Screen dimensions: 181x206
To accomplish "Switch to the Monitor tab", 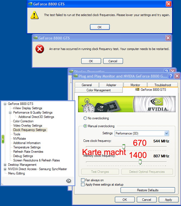I will [135, 85].
